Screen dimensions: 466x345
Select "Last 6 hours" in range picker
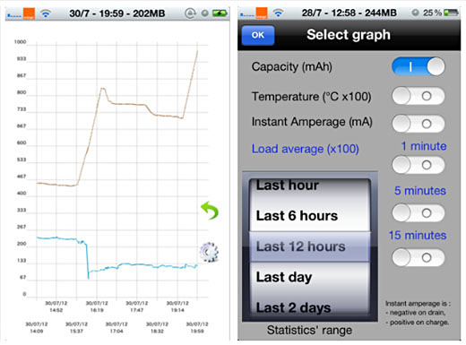[310, 216]
